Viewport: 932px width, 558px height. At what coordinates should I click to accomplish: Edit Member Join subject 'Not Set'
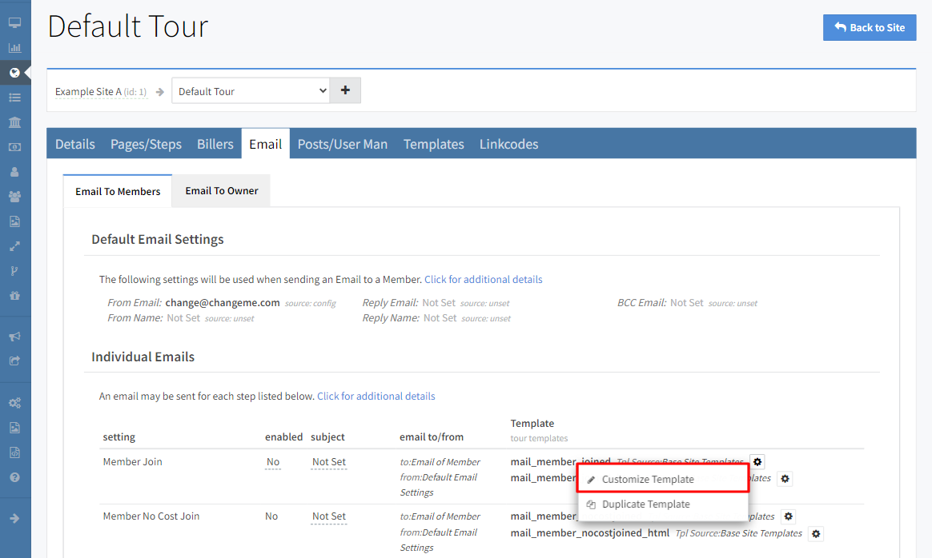click(329, 462)
